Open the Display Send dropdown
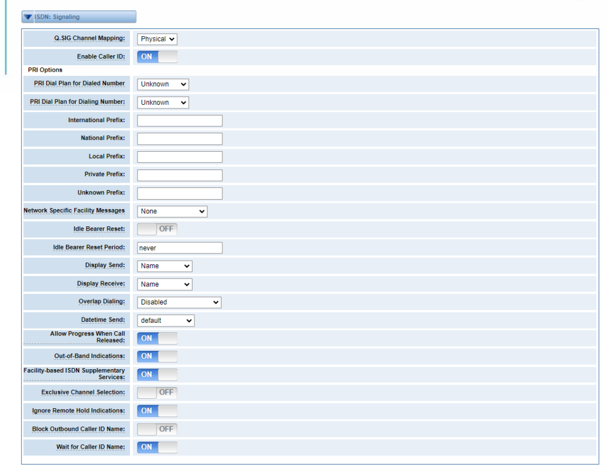 coord(164,265)
